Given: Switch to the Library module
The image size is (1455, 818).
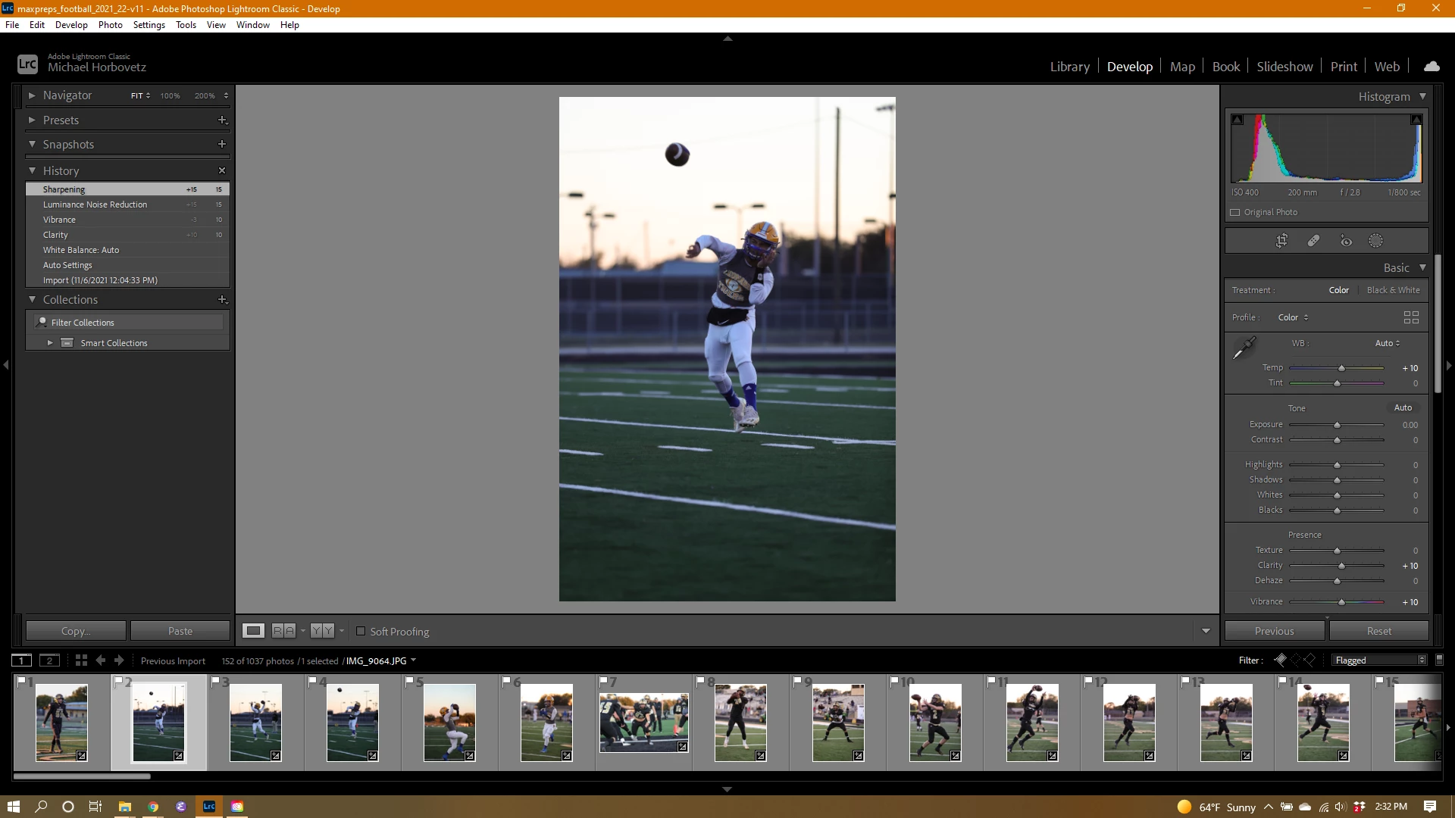Looking at the screenshot, I should click(1069, 67).
